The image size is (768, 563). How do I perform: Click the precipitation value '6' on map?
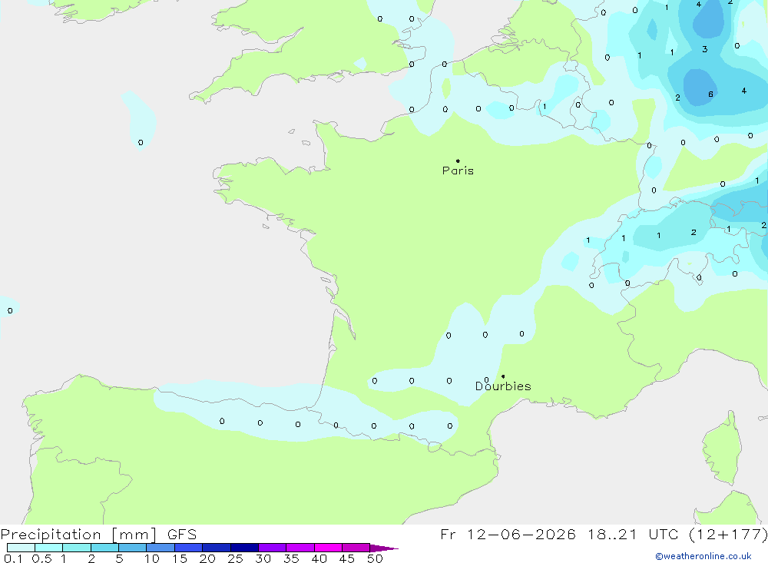(x=710, y=94)
